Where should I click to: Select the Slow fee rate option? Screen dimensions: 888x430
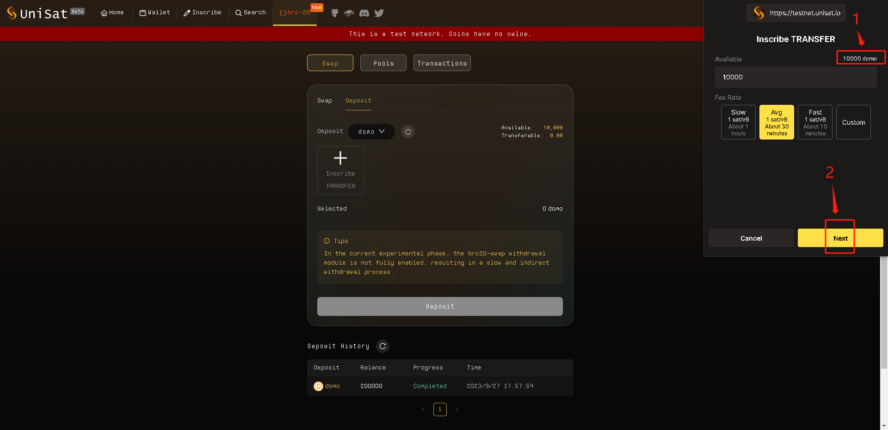pos(738,122)
